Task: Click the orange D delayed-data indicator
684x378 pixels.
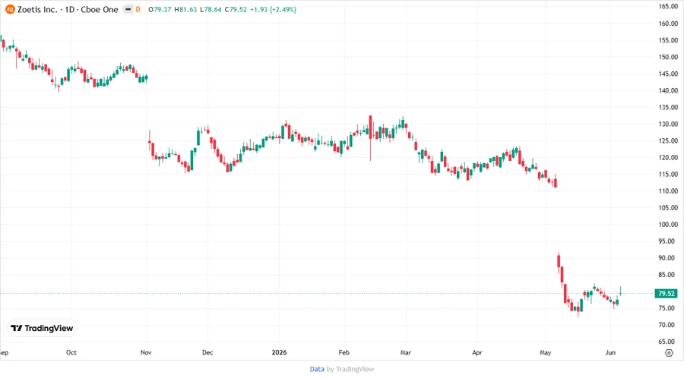Action: coord(138,10)
